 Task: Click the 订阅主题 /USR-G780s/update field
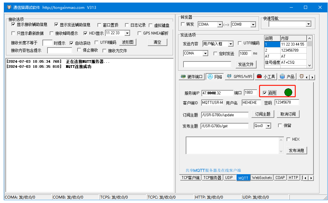coord(225,115)
